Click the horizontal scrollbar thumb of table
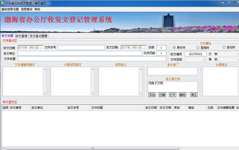The height and width of the screenshot is (150, 239). coord(93,148)
